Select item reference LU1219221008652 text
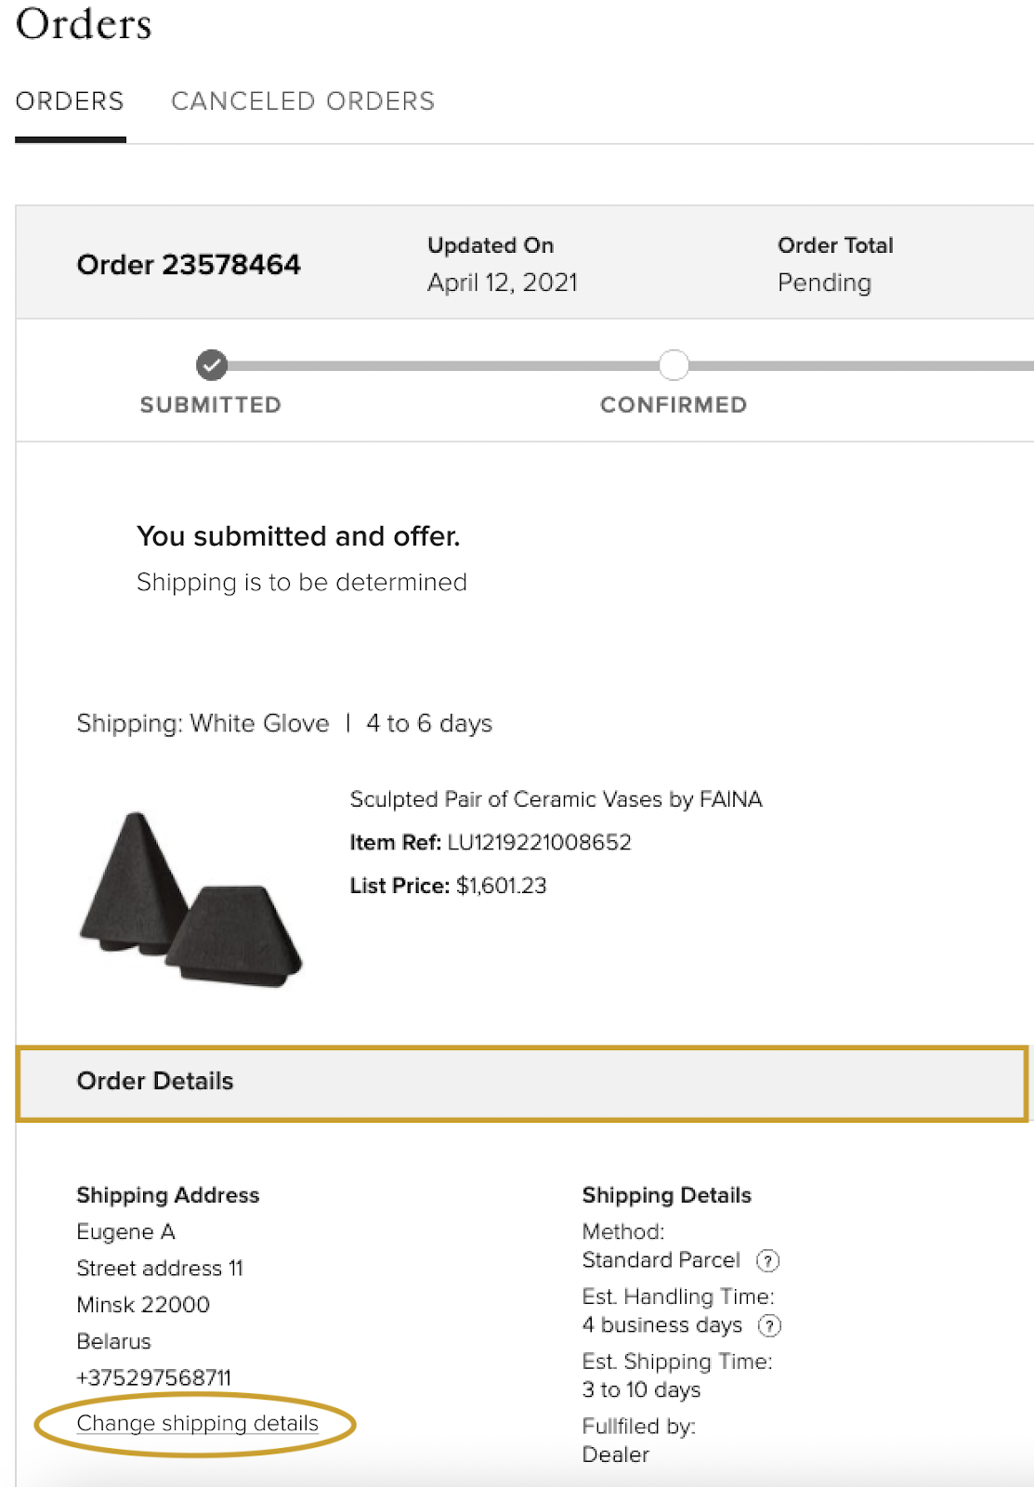The width and height of the screenshot is (1034, 1487). (539, 842)
